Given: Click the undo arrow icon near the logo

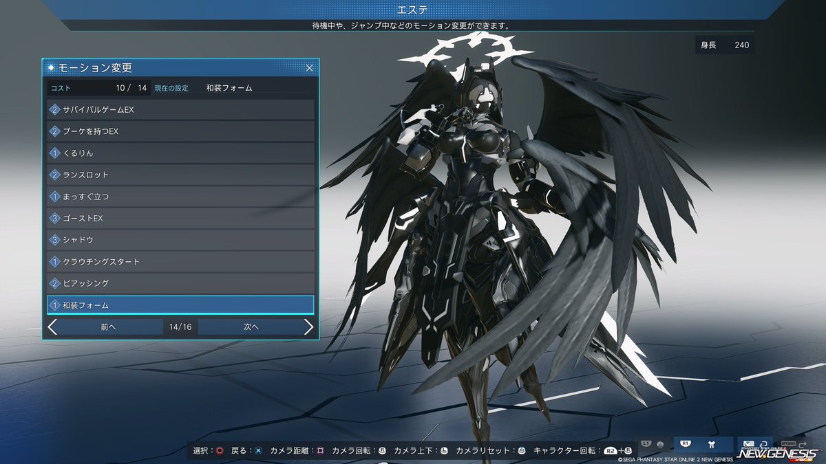Looking at the screenshot, I should click(x=763, y=443).
